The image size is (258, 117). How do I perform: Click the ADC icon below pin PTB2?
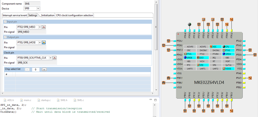231,111
